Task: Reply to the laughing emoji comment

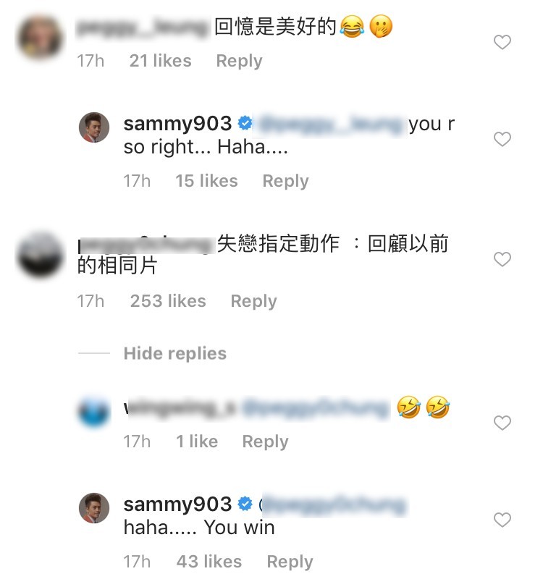Action: tap(265, 442)
